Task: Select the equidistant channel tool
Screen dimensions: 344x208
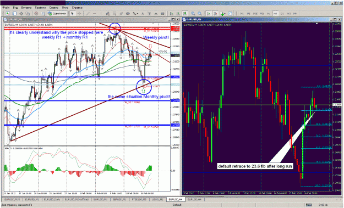Action: [108, 14]
